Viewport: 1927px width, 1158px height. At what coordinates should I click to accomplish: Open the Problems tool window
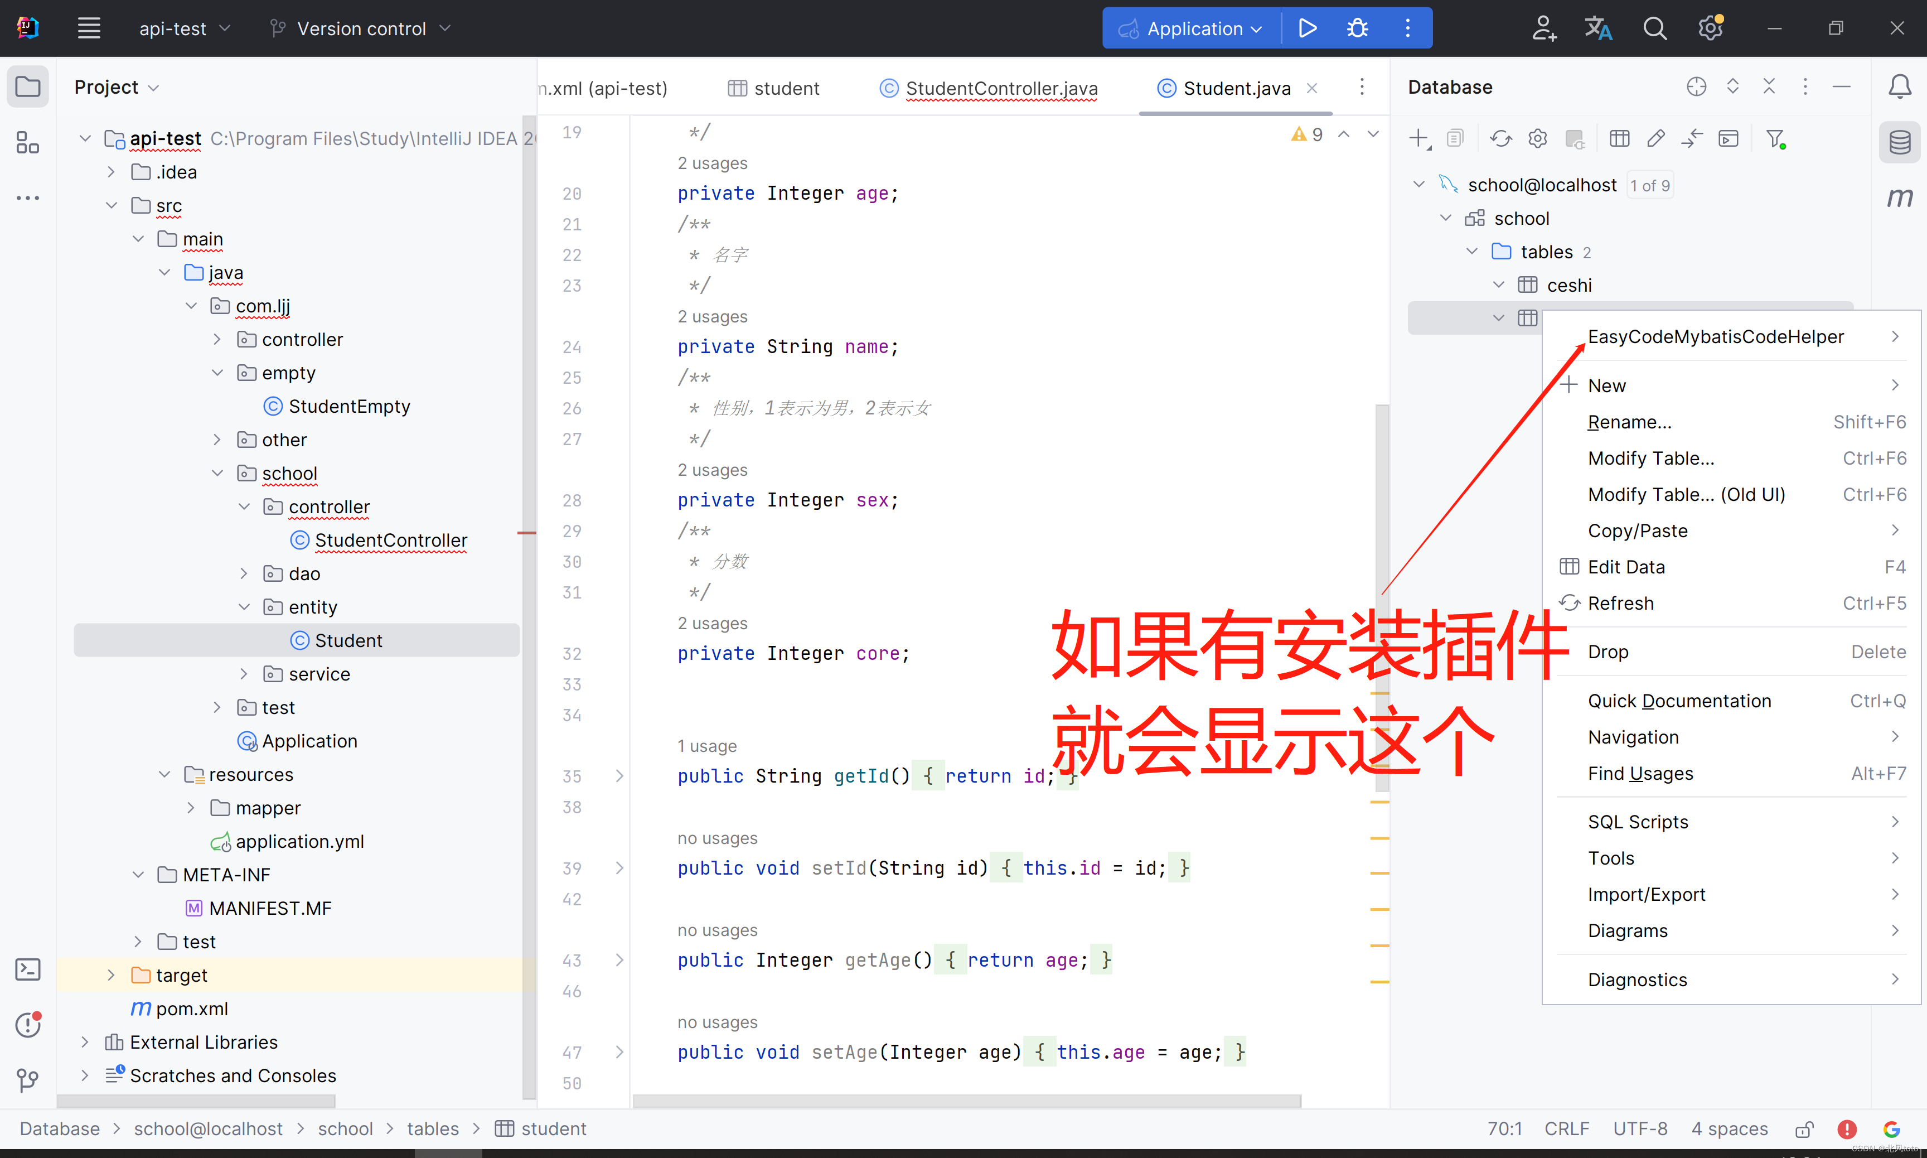point(28,1025)
